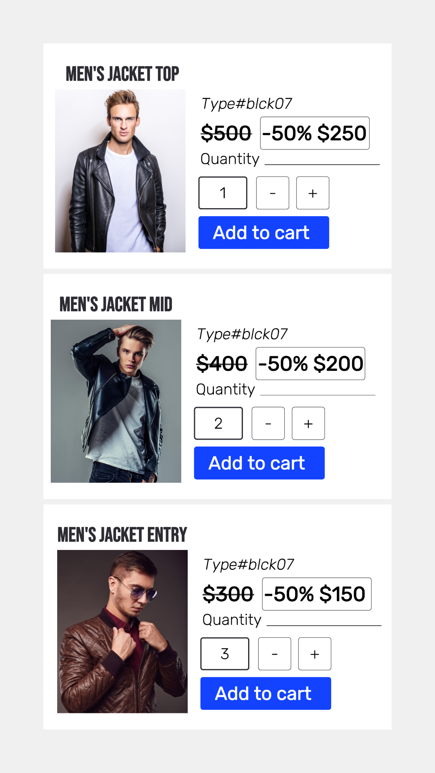
Task: Select the -50% $250 discount price tag
Action: pyautogui.click(x=315, y=133)
